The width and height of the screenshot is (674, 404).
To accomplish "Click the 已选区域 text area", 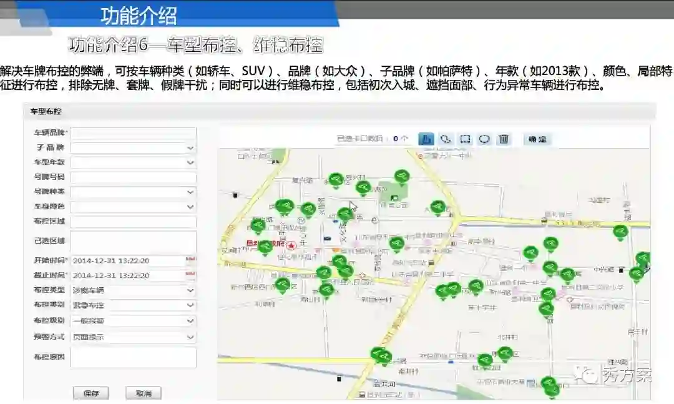I will pyautogui.click(x=134, y=242).
